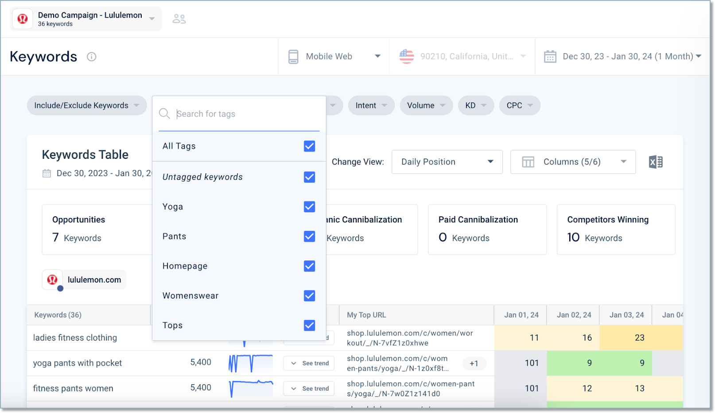The image size is (715, 413).
Task: Open the CPC filter dropdown
Action: click(520, 106)
